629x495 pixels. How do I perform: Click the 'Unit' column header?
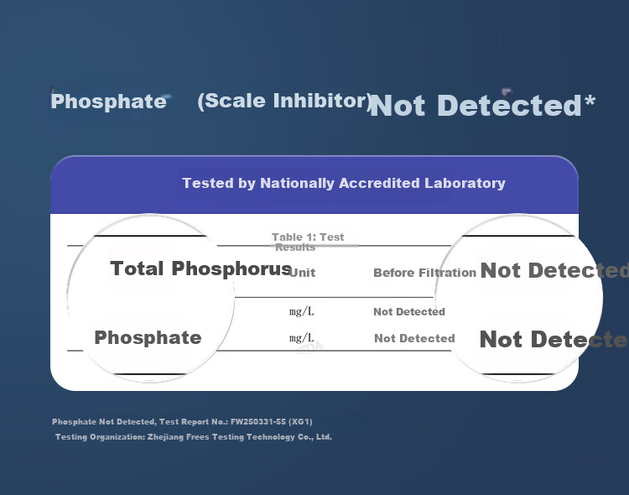click(x=302, y=273)
